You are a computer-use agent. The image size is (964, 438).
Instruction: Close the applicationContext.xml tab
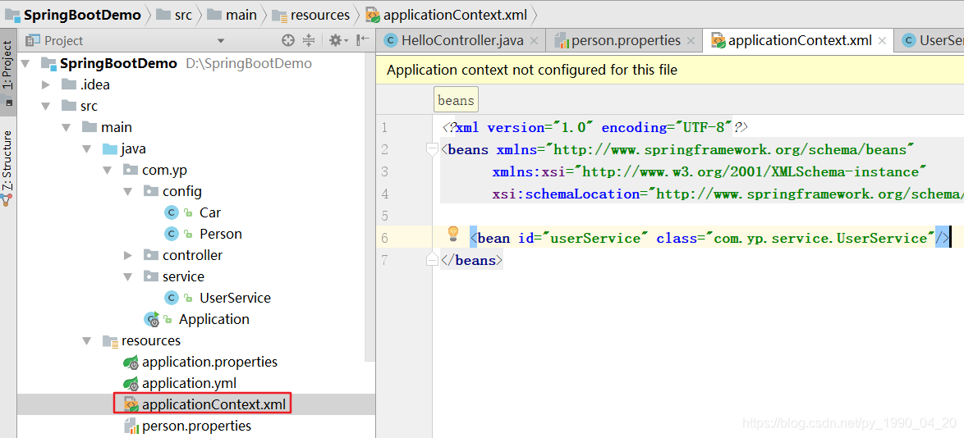(882, 41)
